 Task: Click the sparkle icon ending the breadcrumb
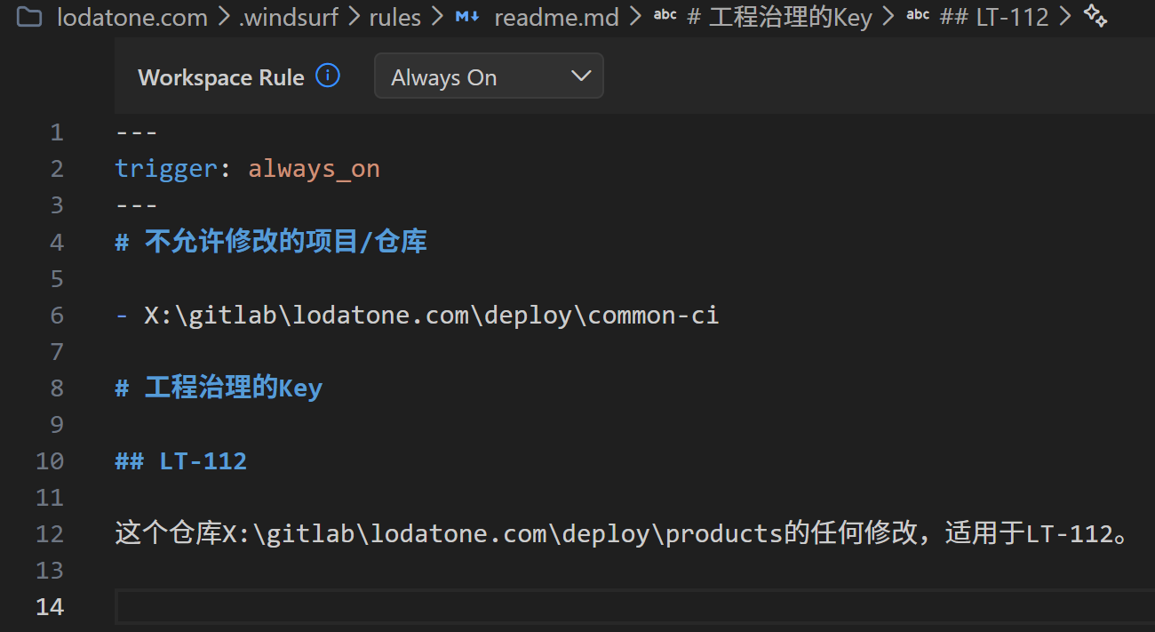(x=1095, y=17)
